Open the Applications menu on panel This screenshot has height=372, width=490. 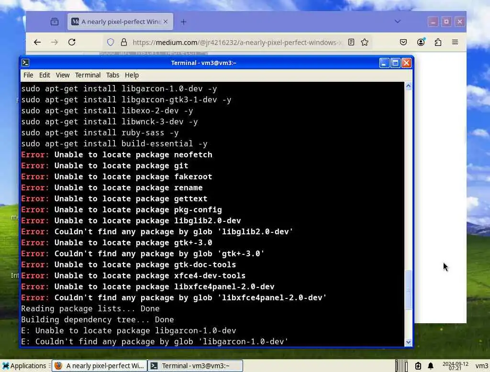(24, 366)
